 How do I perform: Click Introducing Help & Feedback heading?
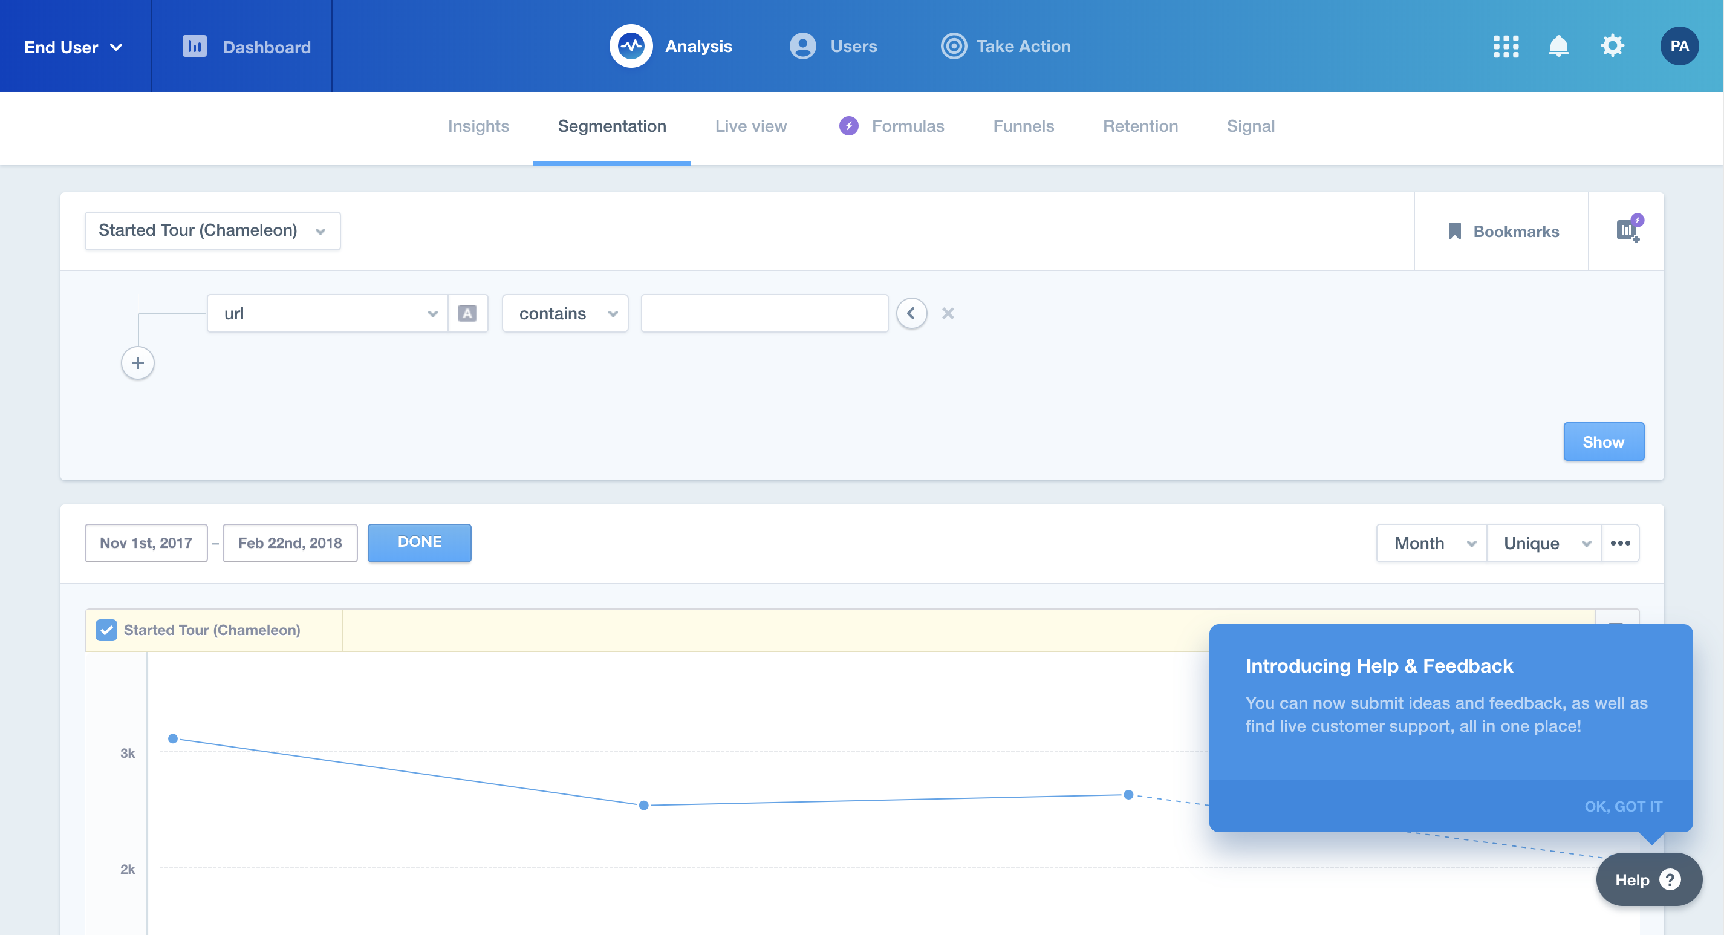point(1379,665)
